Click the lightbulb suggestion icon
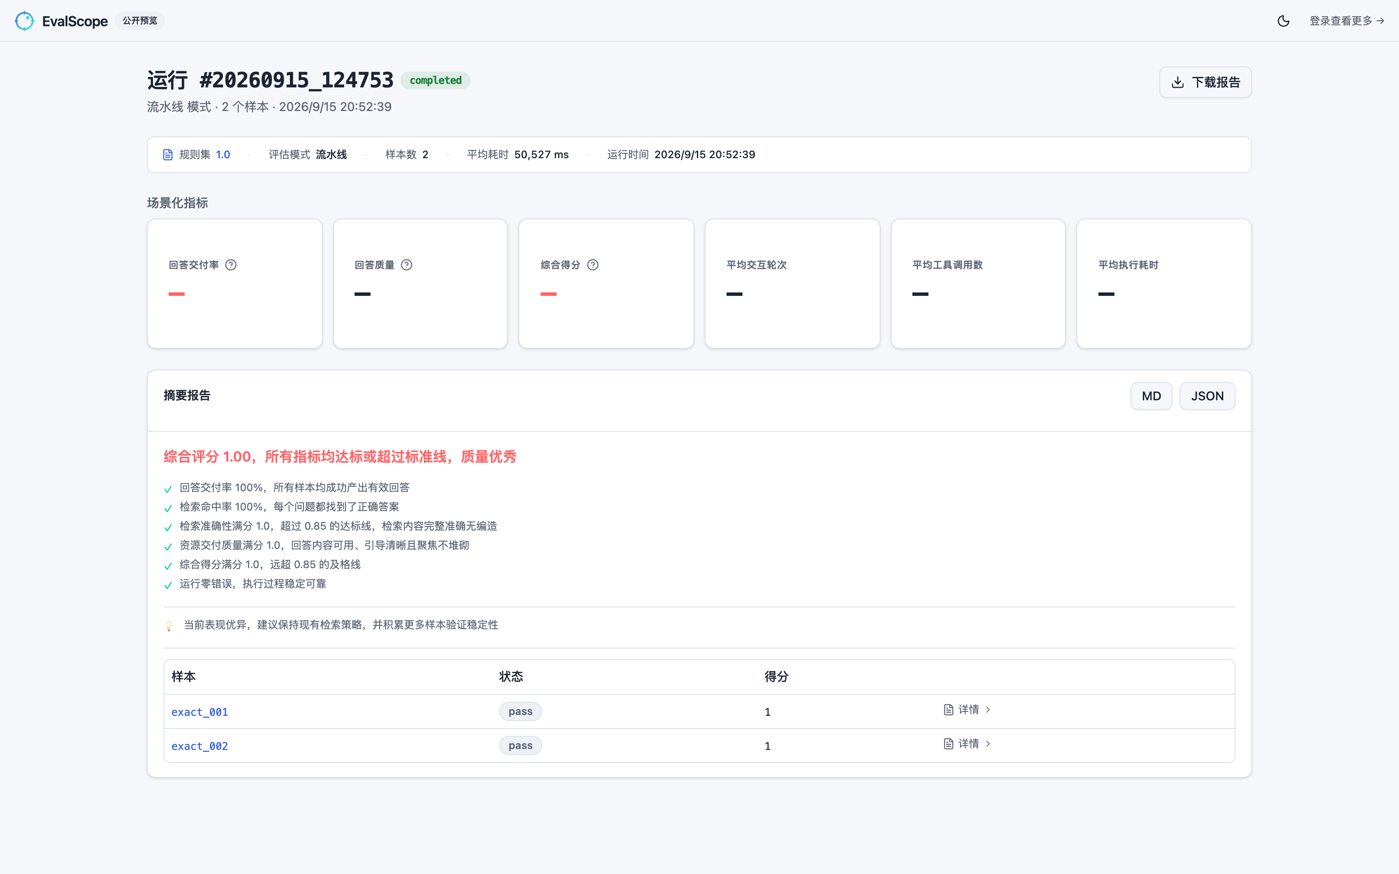 pyautogui.click(x=169, y=625)
